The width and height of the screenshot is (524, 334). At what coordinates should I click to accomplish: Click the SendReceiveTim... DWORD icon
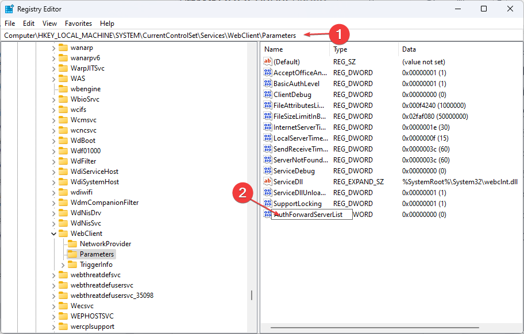tap(267, 149)
